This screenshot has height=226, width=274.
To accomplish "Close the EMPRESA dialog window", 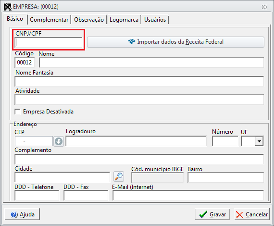I will click(264, 7).
